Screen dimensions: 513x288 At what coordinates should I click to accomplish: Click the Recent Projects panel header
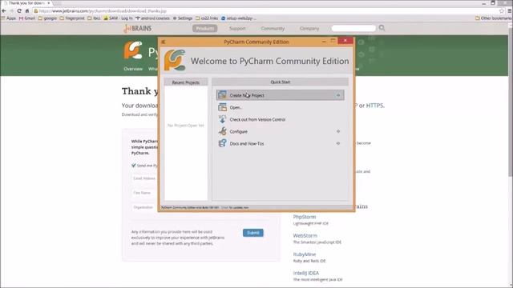tap(186, 82)
